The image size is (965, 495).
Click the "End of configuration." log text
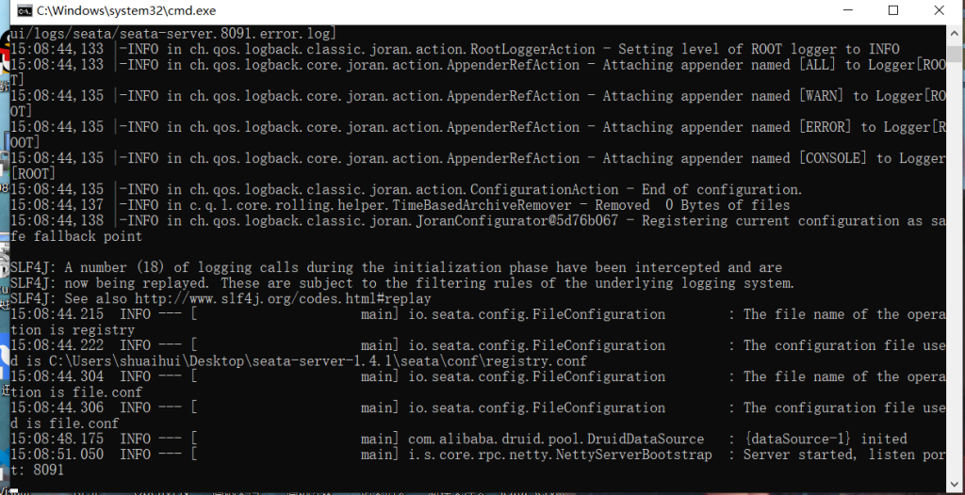tap(723, 189)
